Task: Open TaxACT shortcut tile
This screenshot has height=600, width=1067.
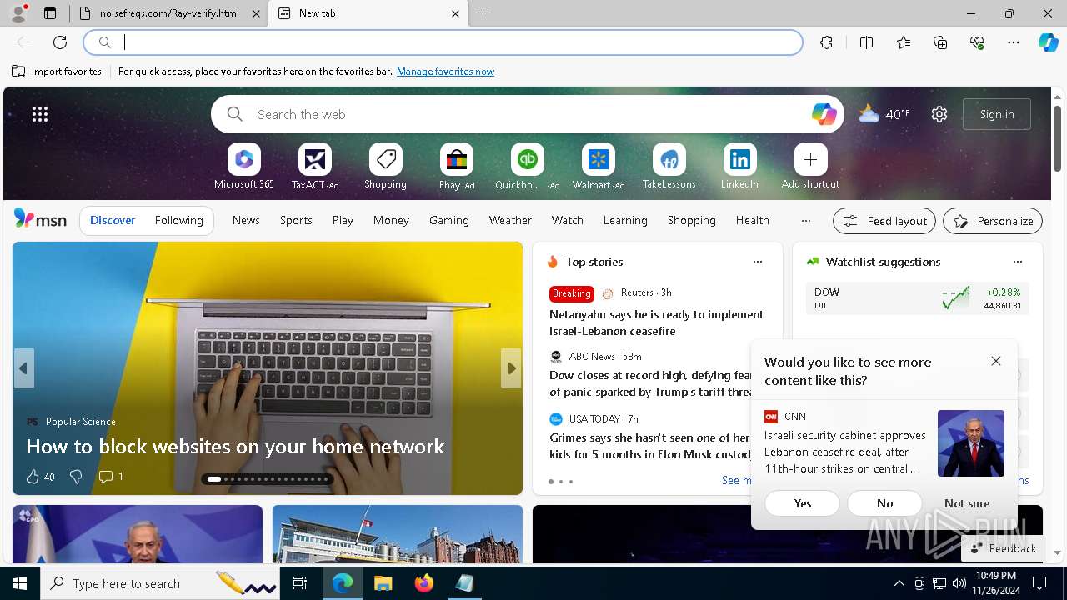Action: click(315, 167)
